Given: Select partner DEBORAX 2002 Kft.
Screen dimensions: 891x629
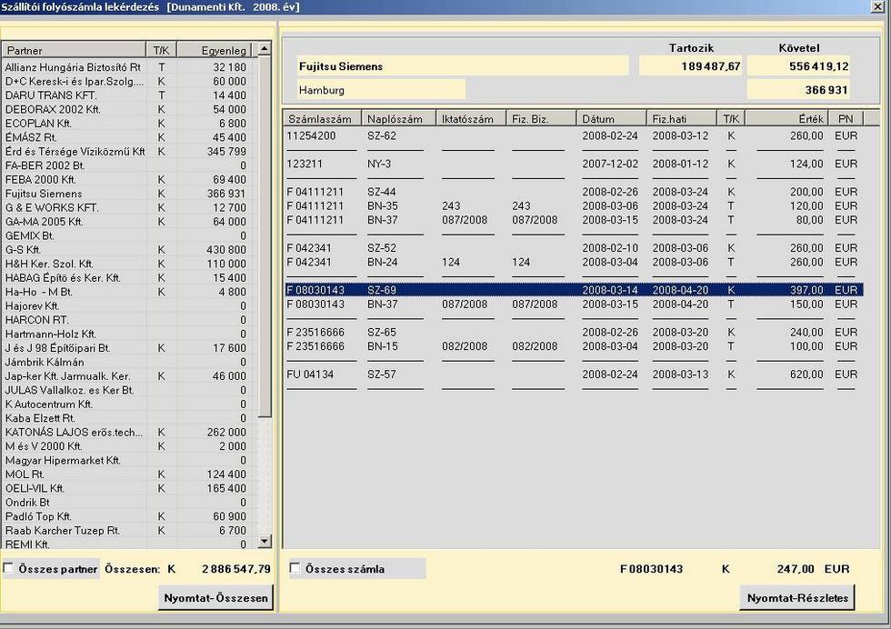Looking at the screenshot, I should [129, 109].
